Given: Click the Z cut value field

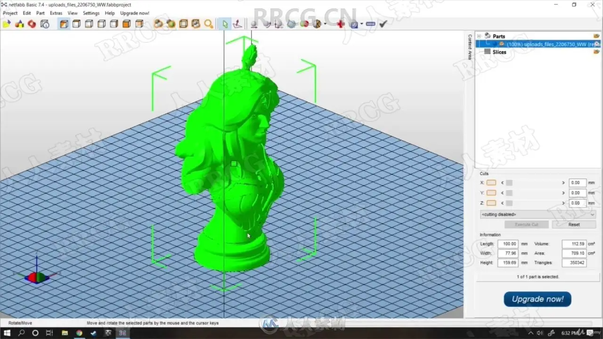Looking at the screenshot, I should click(578, 203).
